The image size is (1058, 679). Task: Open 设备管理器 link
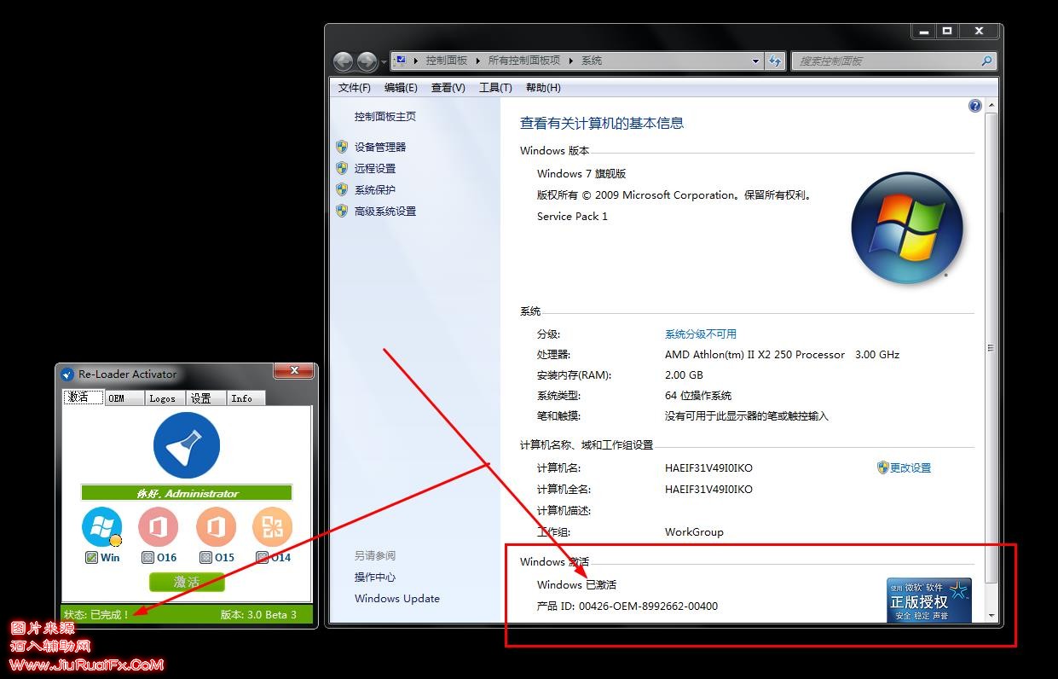click(x=380, y=147)
